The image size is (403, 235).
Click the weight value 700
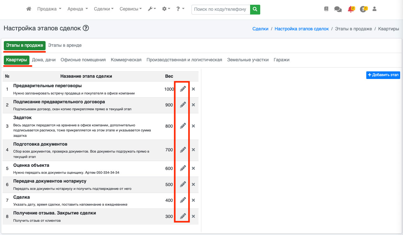coord(169,150)
